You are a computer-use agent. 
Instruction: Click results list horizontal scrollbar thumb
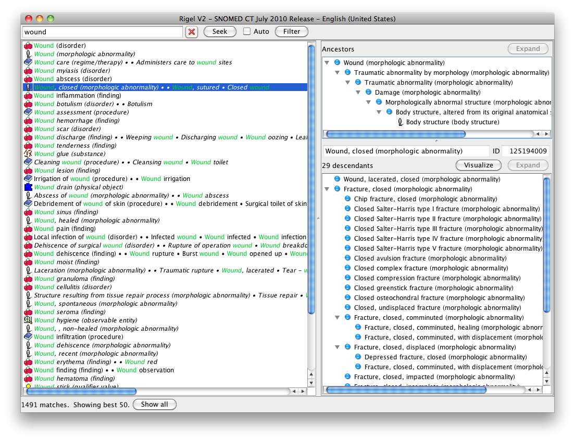tap(81, 391)
